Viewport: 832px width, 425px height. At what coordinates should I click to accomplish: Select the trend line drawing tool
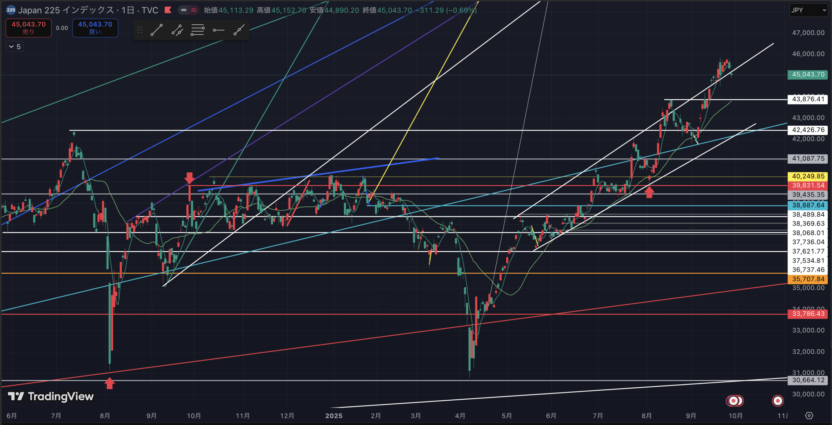coord(156,30)
